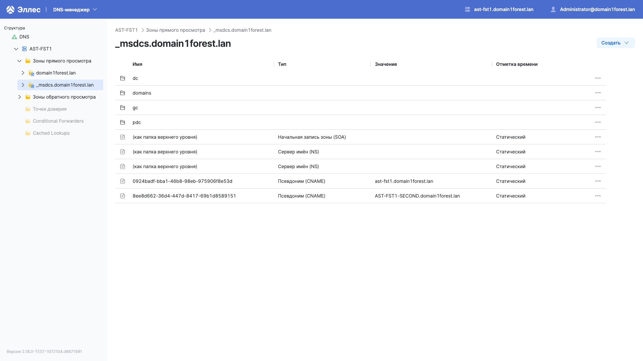Click the Создать button
Screen dimensions: 643x361
pyautogui.click(x=615, y=43)
